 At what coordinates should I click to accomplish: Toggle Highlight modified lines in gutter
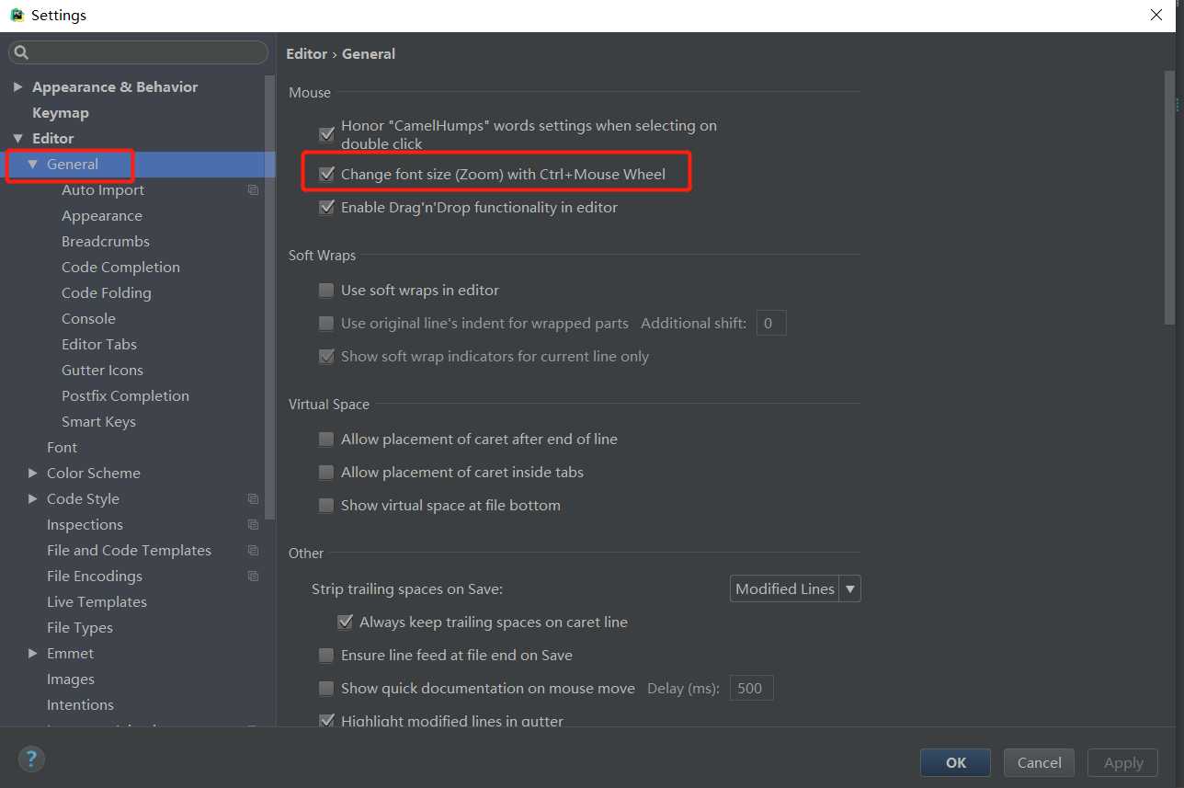[x=326, y=721]
